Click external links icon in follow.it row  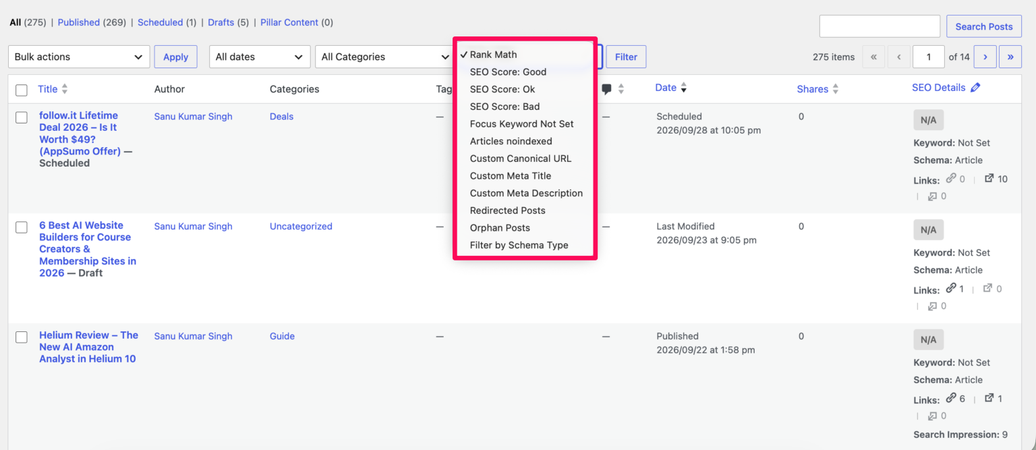989,179
